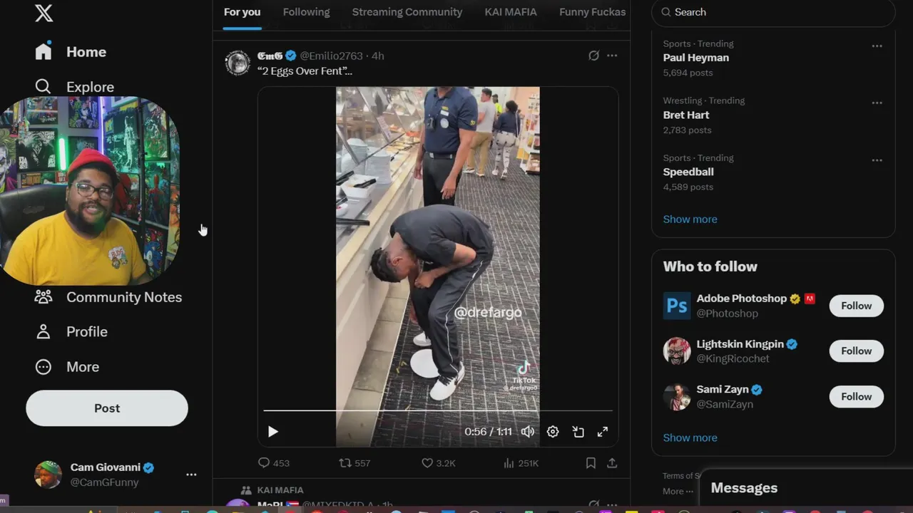This screenshot has height=513, width=913.
Task: Open options for Paul Heyman trend
Action: 877,46
